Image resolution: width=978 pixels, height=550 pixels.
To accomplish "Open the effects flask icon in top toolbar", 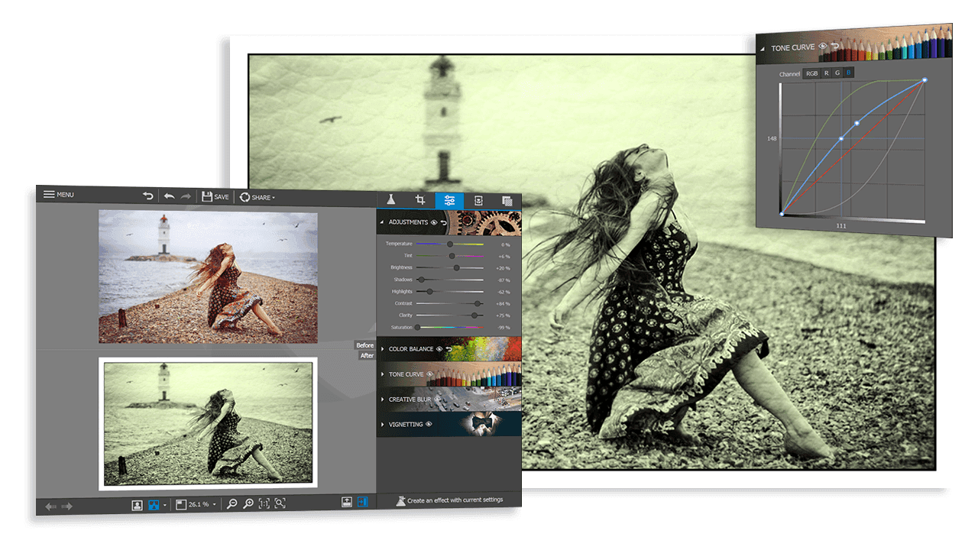I will click(391, 201).
